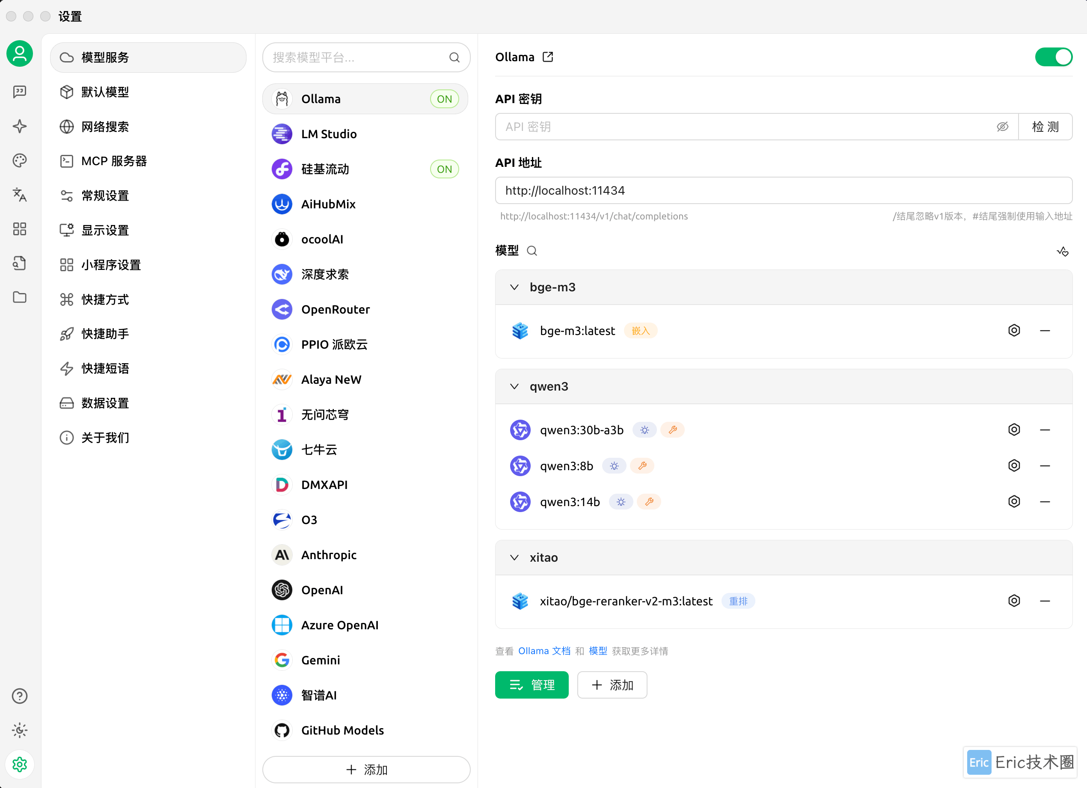Open 小程序设置 settings menu

148,265
